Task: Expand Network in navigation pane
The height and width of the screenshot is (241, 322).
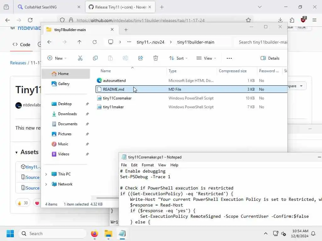Action: tap(46, 184)
